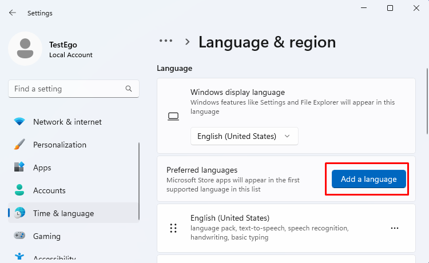This screenshot has height=263, width=429.
Task: Click the Language & region page title
Action: coord(267,42)
